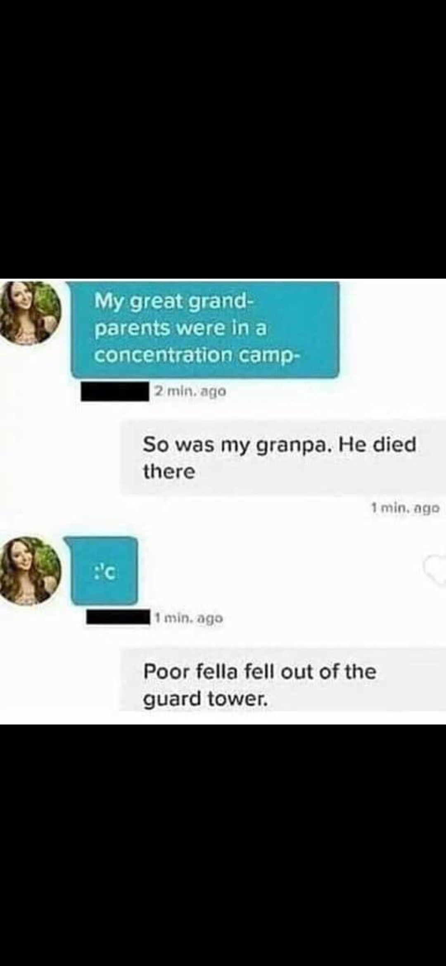This screenshot has width=446, height=966.
Task: Click the 'He died' text
Action: point(377,445)
